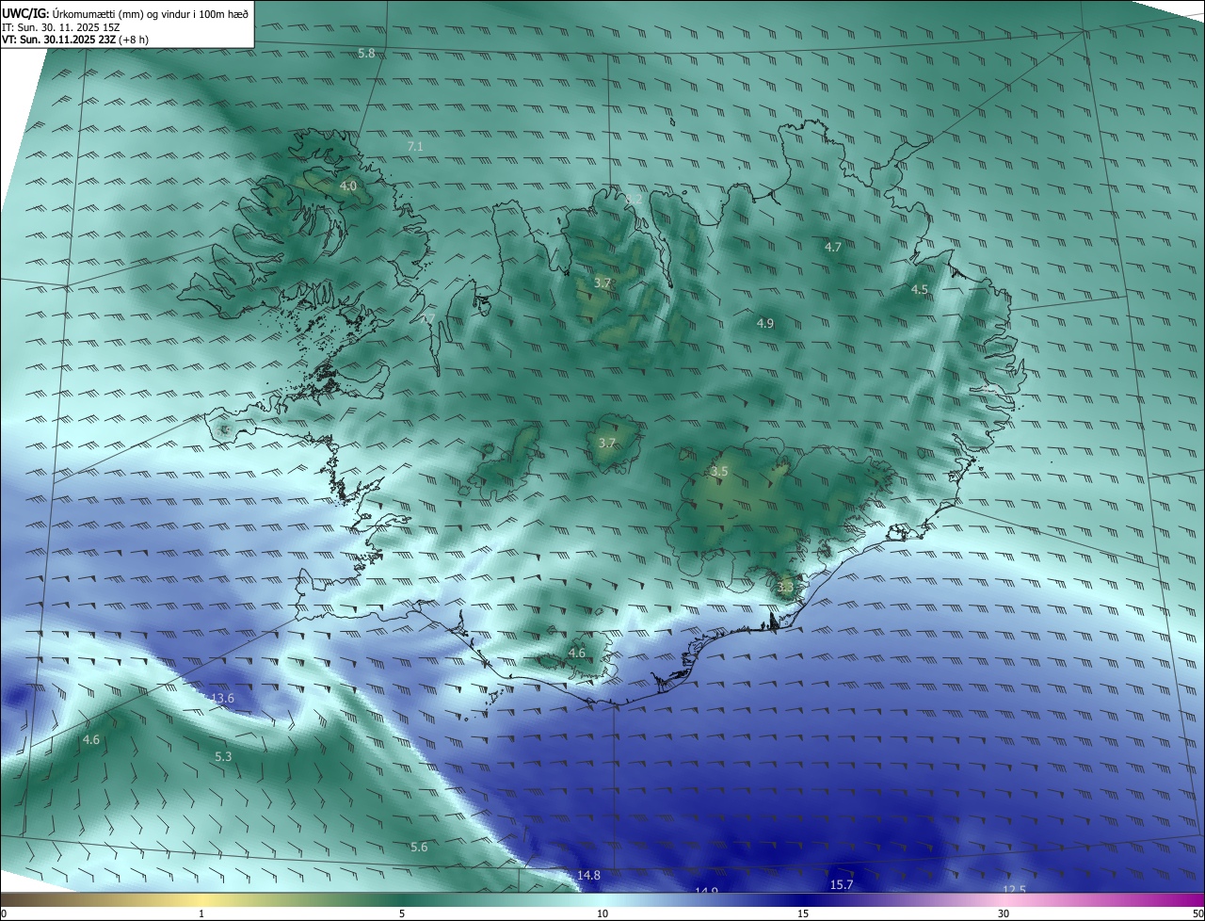Click the color scale tick labeled 30
1205x921 pixels.
(1004, 914)
